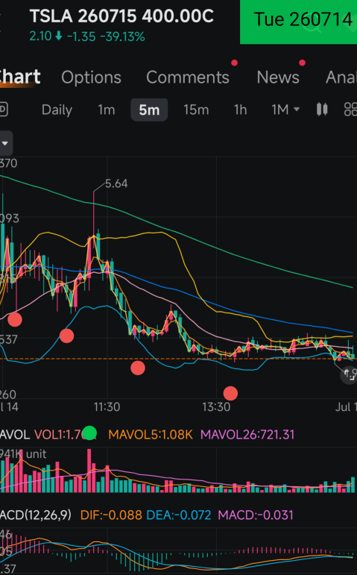Image resolution: width=357 pixels, height=575 pixels.
Task: Select the 5m chart interval
Action: pyautogui.click(x=149, y=110)
